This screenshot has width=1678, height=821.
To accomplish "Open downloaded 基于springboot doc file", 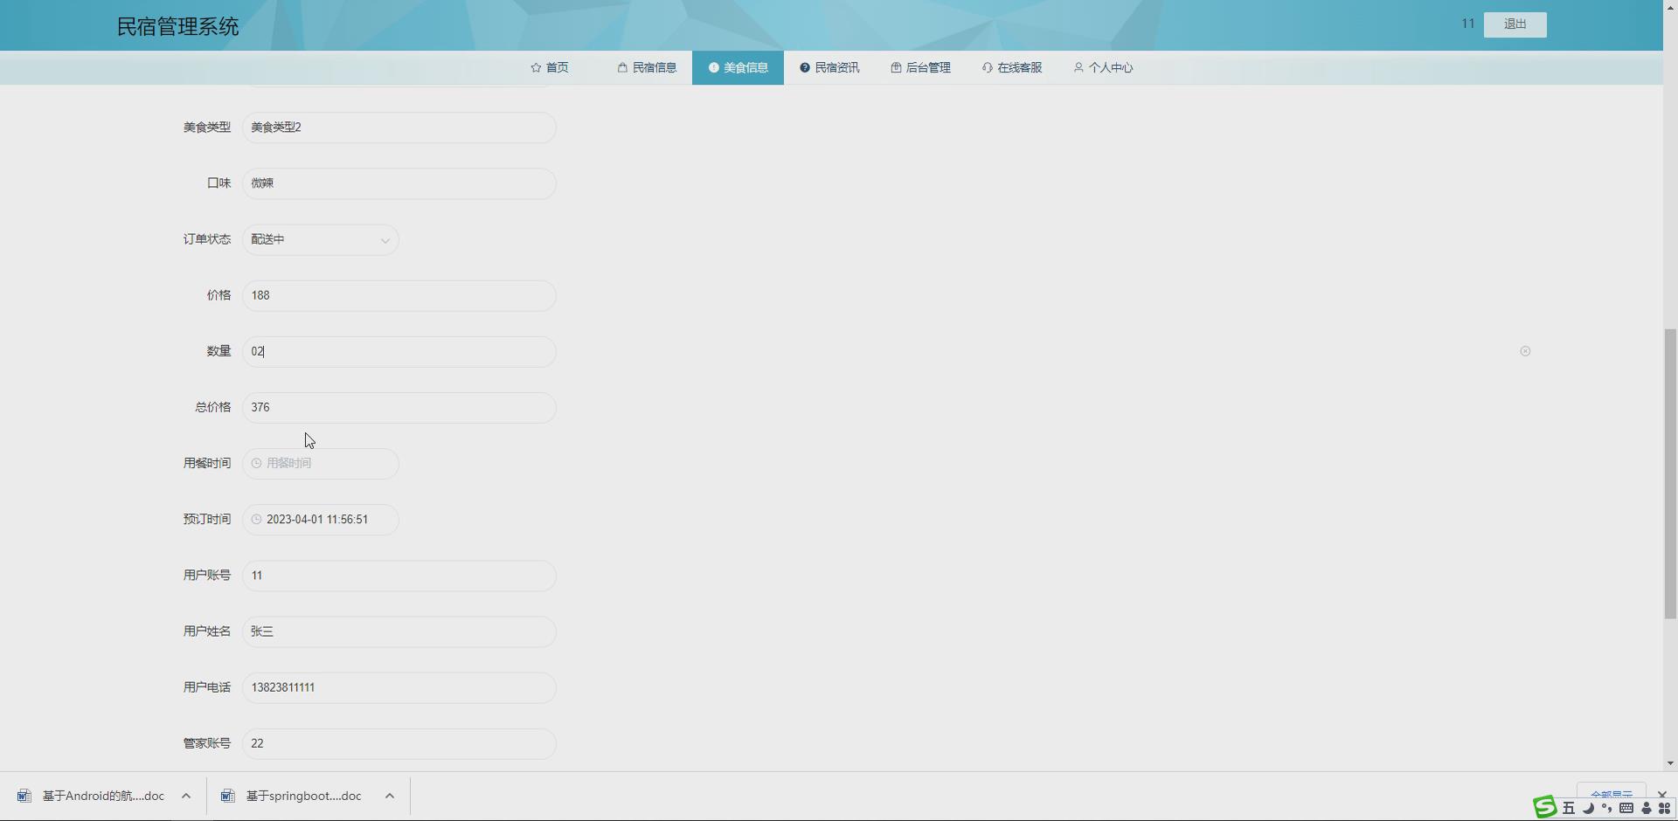I will pyautogui.click(x=303, y=796).
